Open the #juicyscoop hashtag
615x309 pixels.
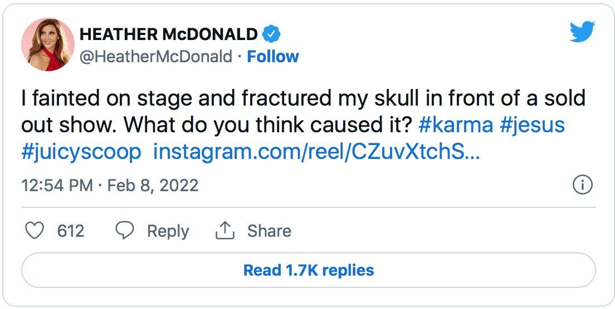81,152
